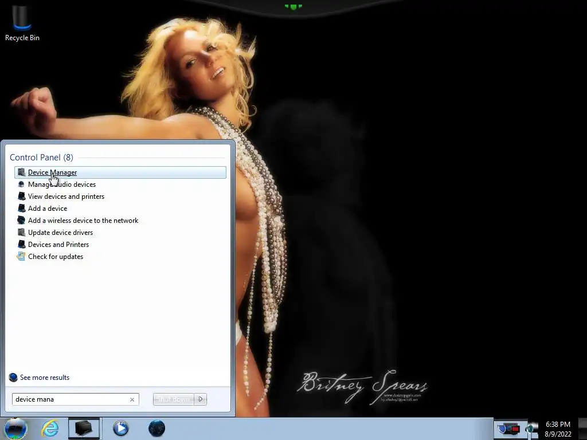Select Add a wireless device to the network
The width and height of the screenshot is (587, 440).
[83, 221]
